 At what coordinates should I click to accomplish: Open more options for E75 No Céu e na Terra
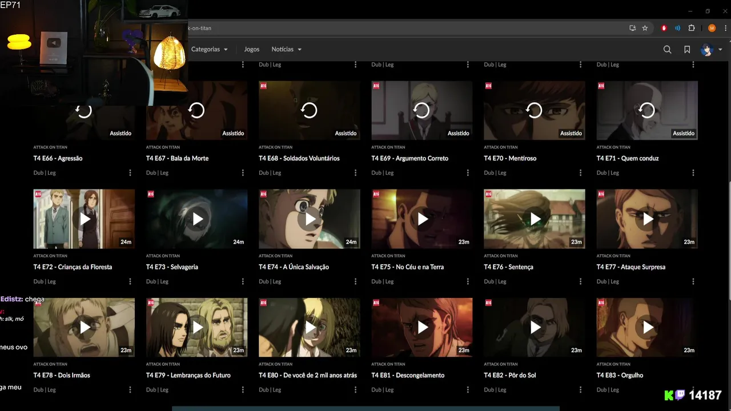(x=468, y=281)
